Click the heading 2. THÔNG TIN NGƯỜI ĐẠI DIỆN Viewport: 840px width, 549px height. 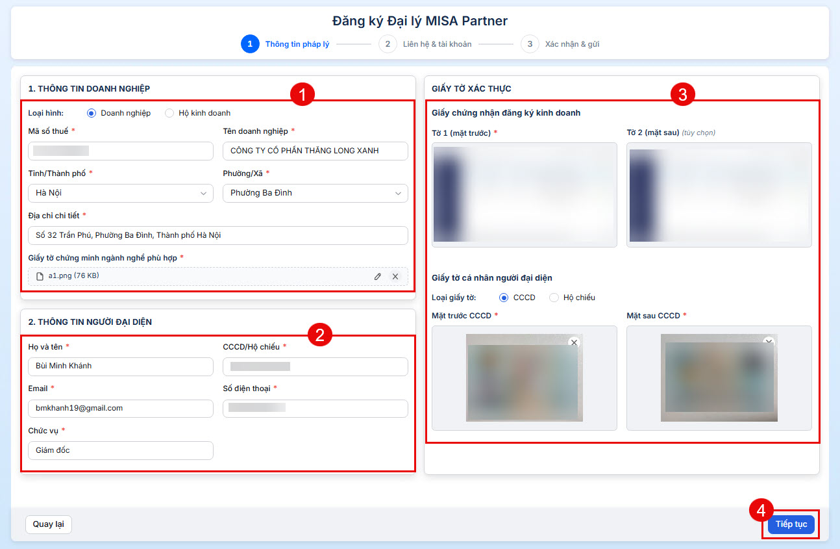pyautogui.click(x=90, y=322)
